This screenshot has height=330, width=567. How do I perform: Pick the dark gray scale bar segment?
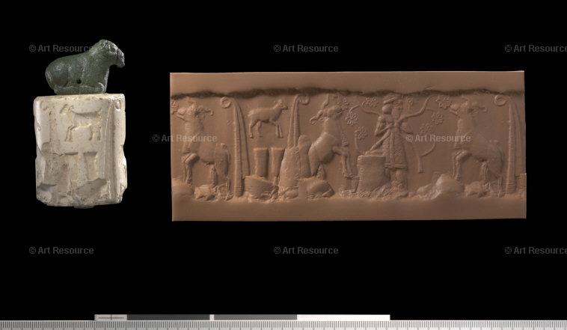point(168,317)
